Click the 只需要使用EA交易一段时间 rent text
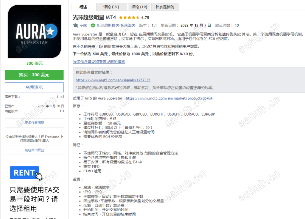Viewport: 305px width, 219px height. click(x=34, y=199)
